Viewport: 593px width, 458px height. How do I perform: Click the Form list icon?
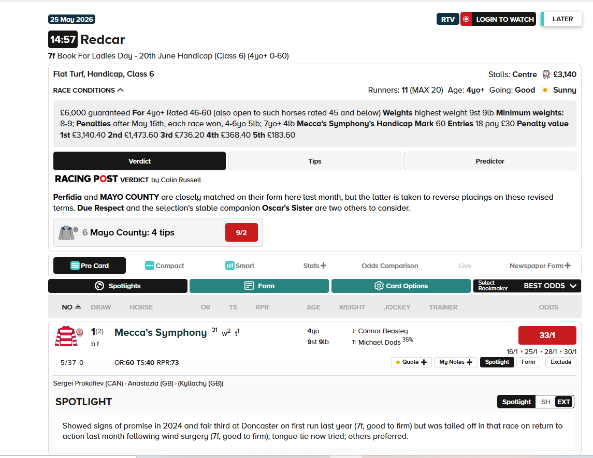point(249,286)
